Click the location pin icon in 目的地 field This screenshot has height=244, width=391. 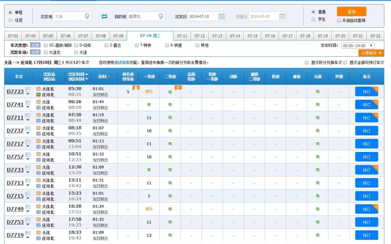(x=161, y=16)
